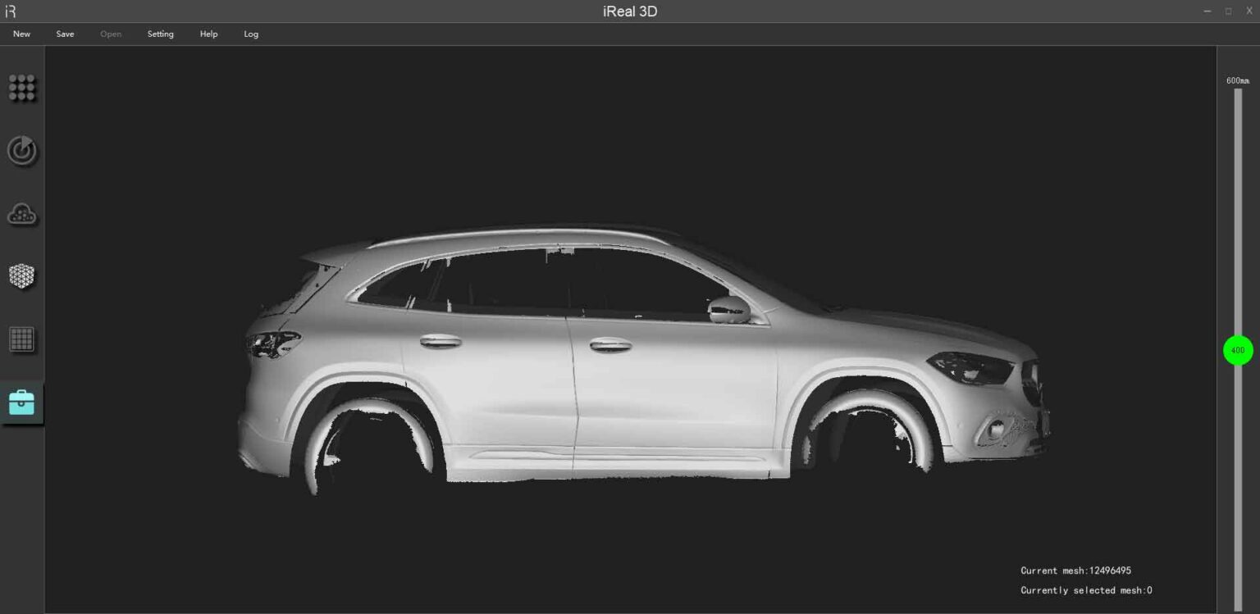Select the mesh cube icon in sidebar
1260x614 pixels.
[22, 276]
